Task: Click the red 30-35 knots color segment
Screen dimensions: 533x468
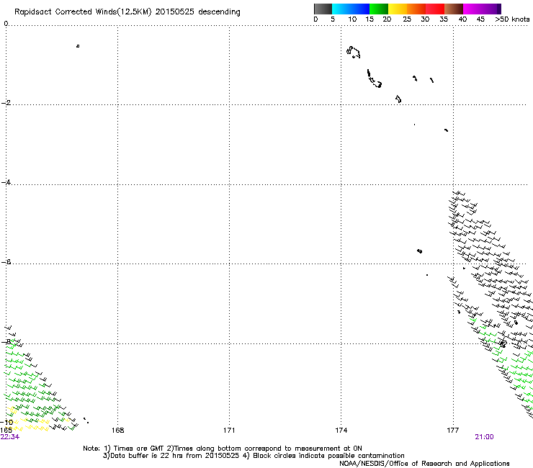Action: pyautogui.click(x=435, y=9)
